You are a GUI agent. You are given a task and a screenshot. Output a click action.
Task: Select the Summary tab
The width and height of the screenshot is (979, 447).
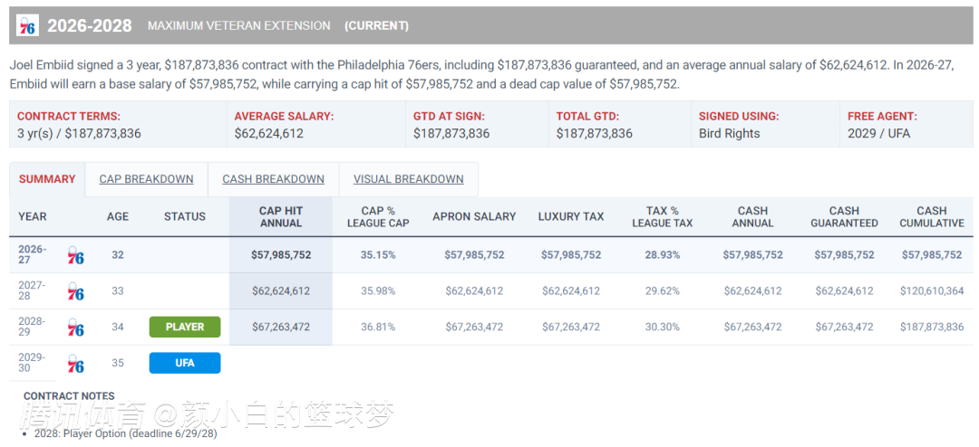coord(47,179)
